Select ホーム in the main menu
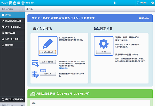This screenshot has width=155, height=106. tap(12, 15)
